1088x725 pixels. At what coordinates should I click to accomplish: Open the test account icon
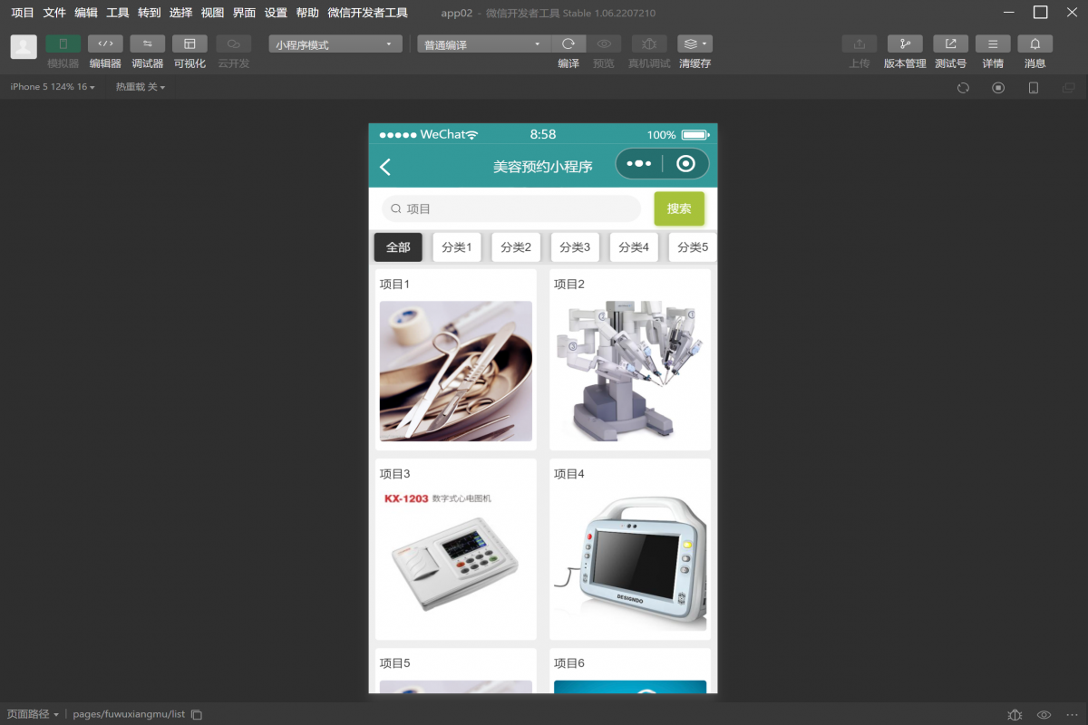coord(950,44)
